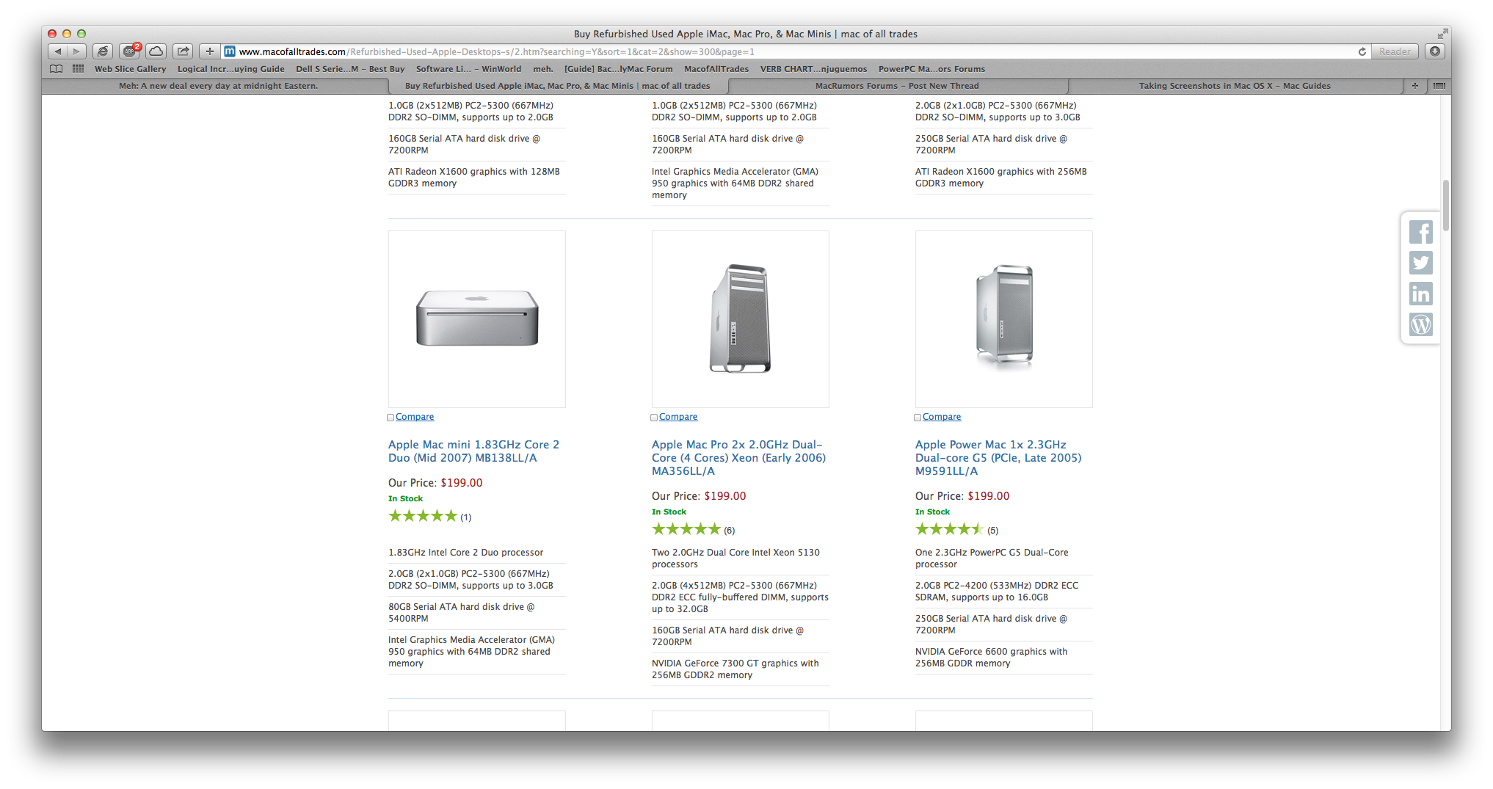Open the Reading List book icon

(57, 69)
